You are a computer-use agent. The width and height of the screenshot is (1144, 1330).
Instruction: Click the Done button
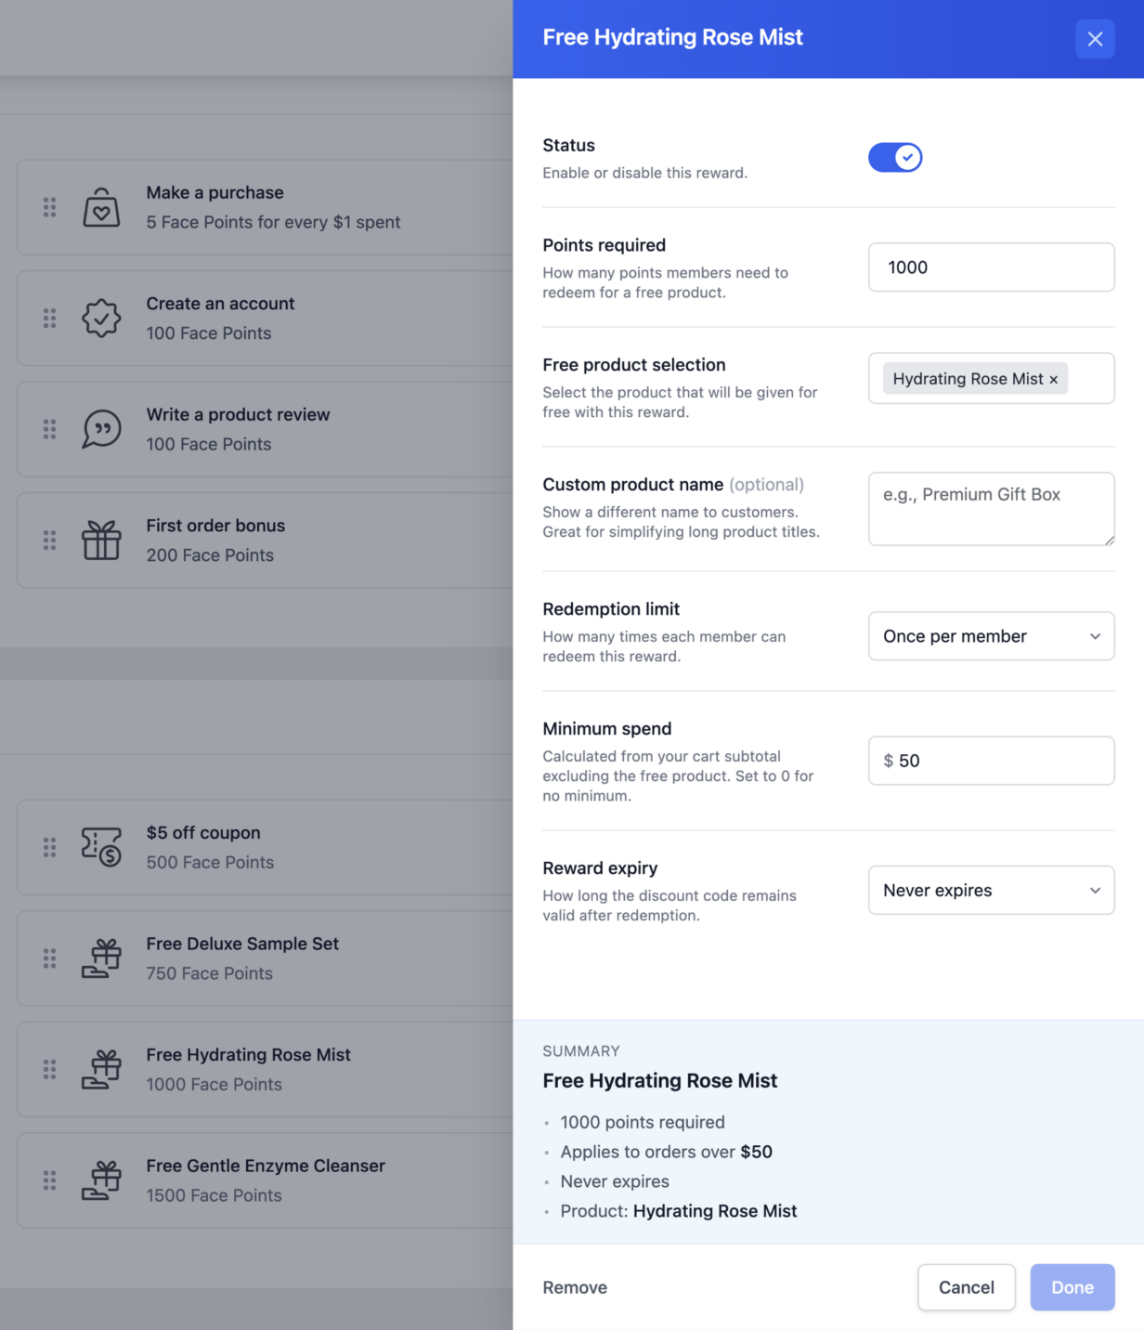1072,1287
